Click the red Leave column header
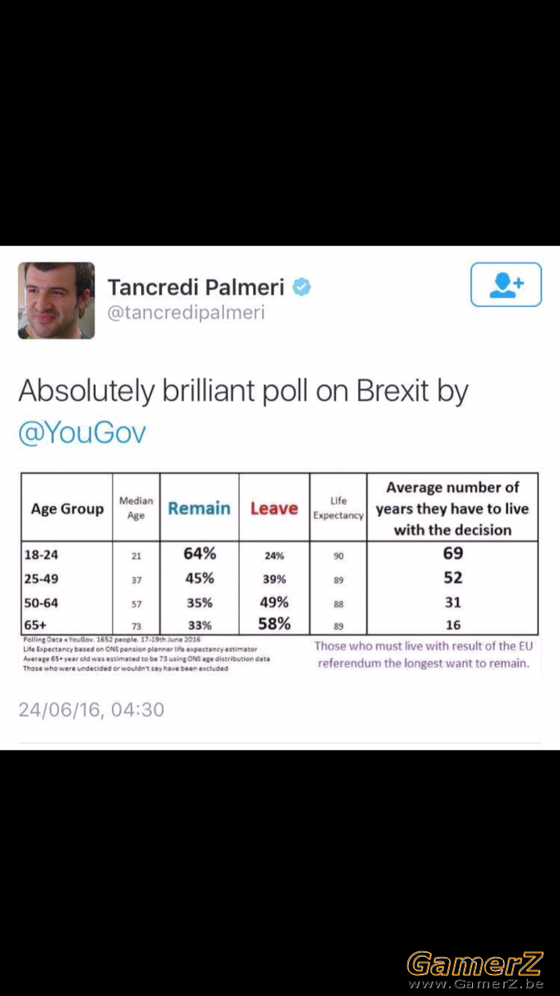Screen dimensions: 560x996 pos(274,508)
